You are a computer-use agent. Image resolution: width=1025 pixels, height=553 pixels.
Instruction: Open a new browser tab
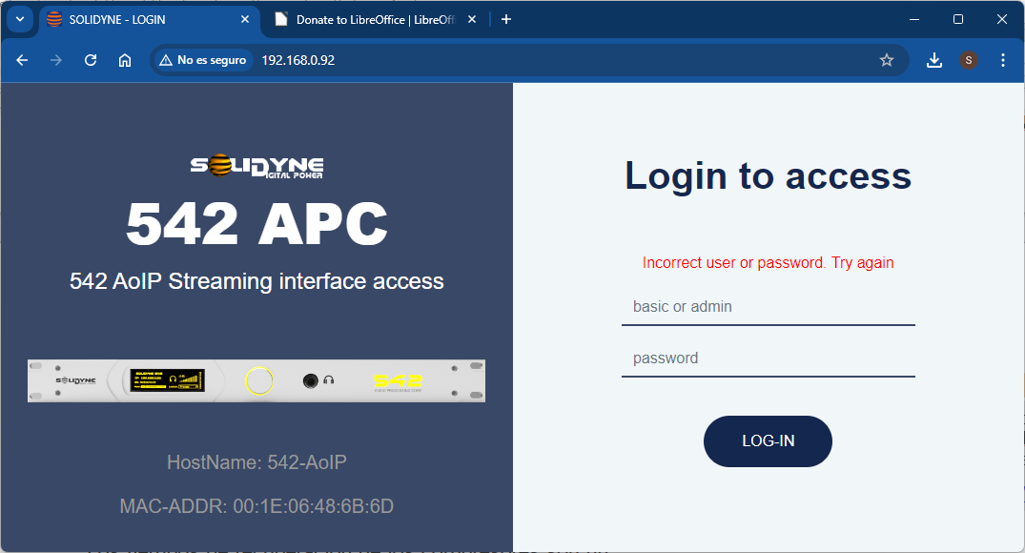pos(506,19)
